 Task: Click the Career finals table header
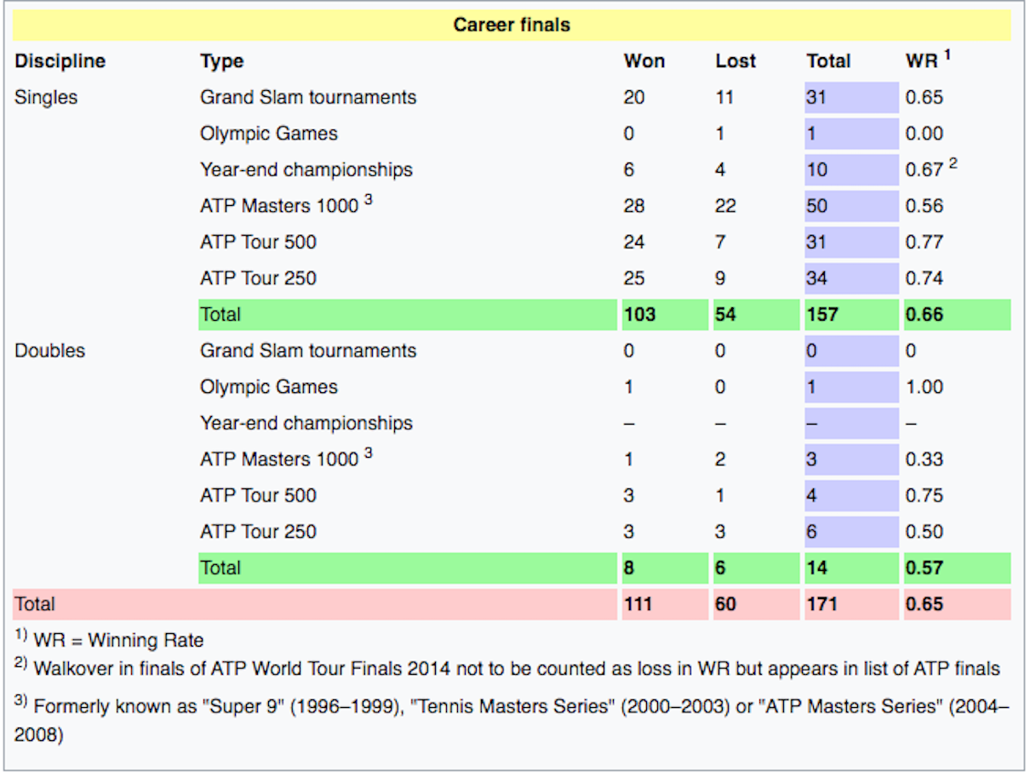click(x=512, y=26)
